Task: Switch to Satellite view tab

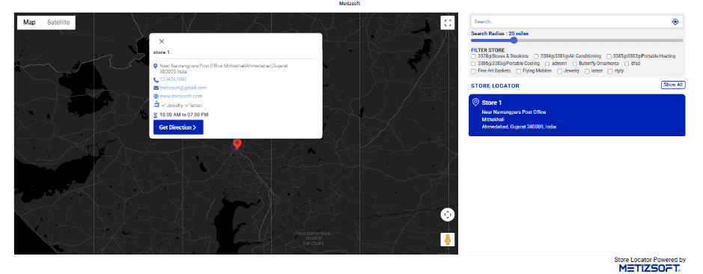Action: (58, 22)
